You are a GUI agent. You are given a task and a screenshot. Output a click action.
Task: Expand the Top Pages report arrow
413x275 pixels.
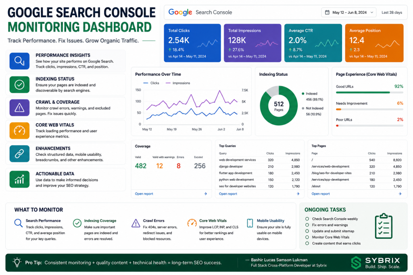pyautogui.click(x=400, y=194)
